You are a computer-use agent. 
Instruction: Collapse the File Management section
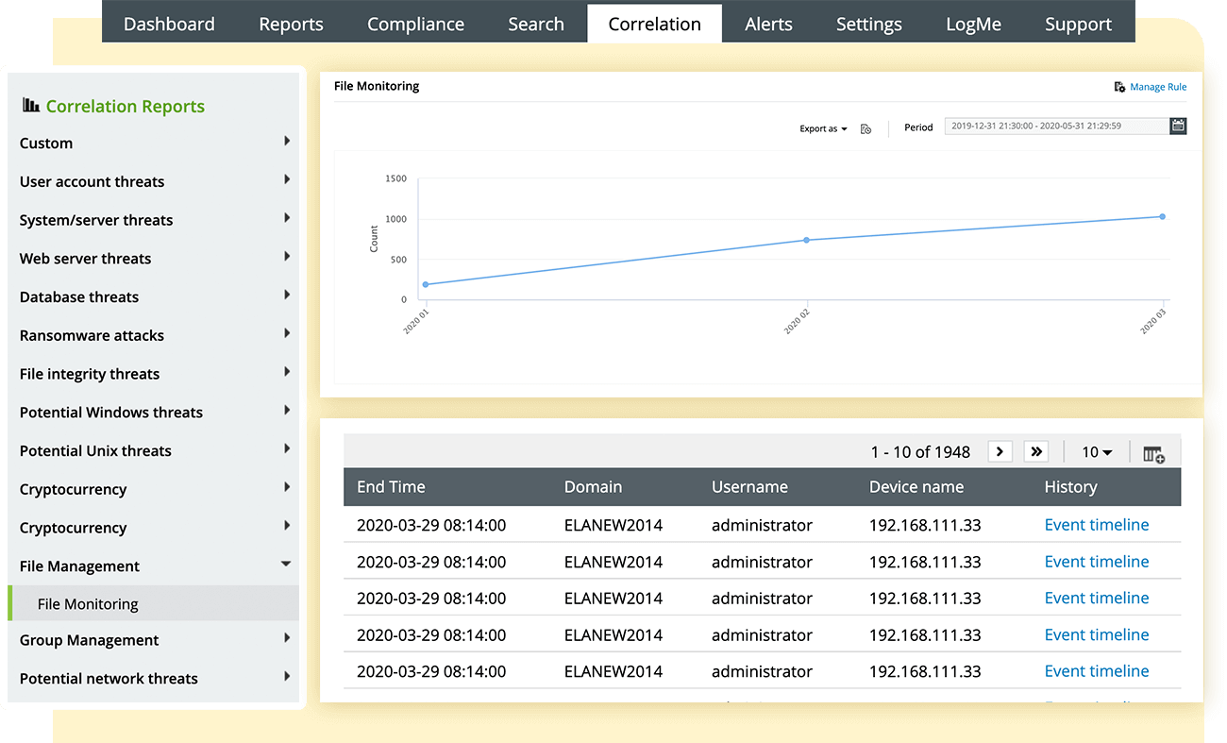[286, 565]
